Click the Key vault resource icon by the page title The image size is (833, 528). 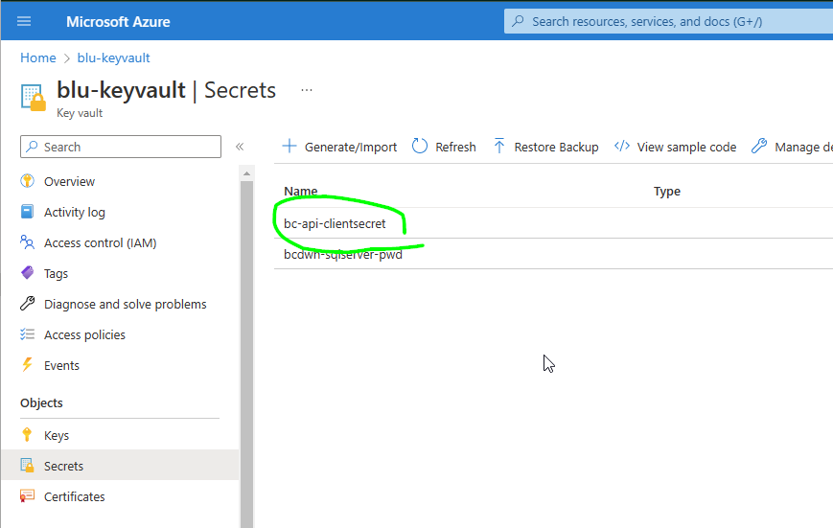click(x=33, y=98)
